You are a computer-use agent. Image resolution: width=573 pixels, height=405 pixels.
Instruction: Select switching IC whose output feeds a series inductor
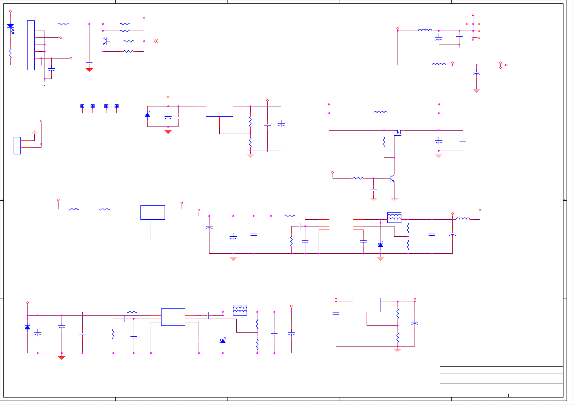tap(341, 224)
